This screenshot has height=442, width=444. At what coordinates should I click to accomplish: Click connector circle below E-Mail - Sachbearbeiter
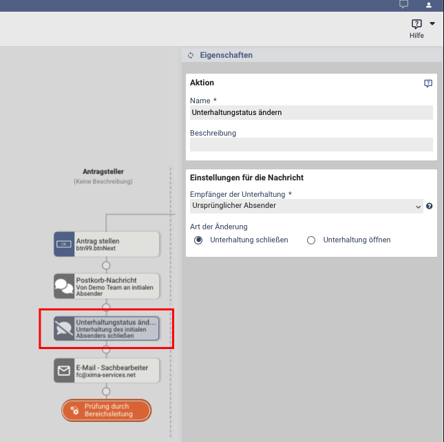[x=106, y=391]
